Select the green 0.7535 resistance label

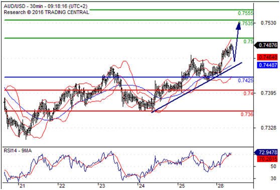point(246,23)
